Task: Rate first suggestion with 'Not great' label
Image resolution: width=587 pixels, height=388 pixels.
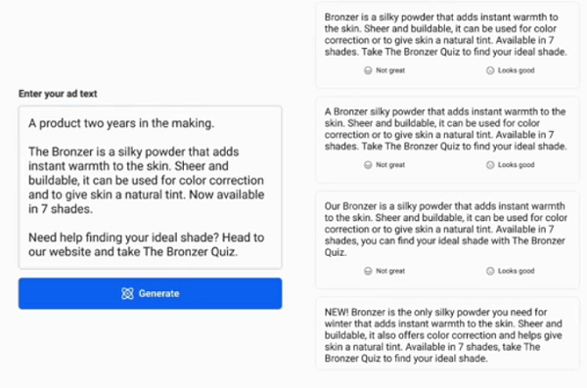Action: pyautogui.click(x=390, y=70)
